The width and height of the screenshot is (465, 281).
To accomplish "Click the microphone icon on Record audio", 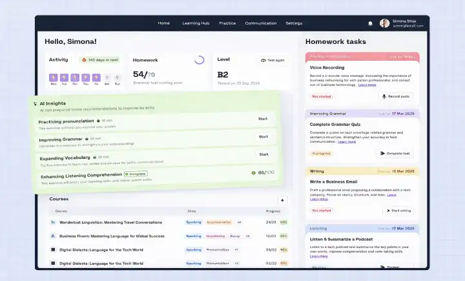I will [x=384, y=96].
